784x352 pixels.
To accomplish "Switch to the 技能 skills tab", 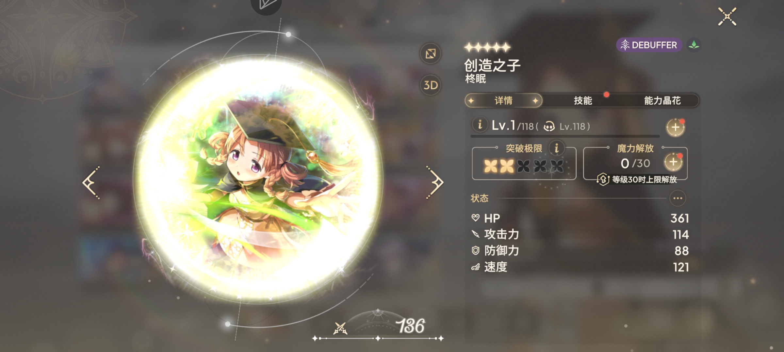I will pyautogui.click(x=583, y=100).
